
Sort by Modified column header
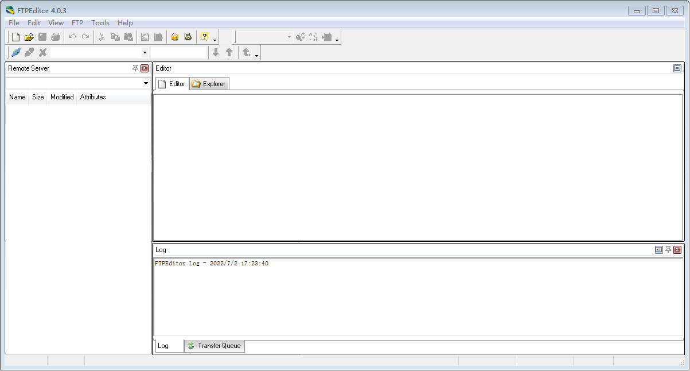pos(62,97)
